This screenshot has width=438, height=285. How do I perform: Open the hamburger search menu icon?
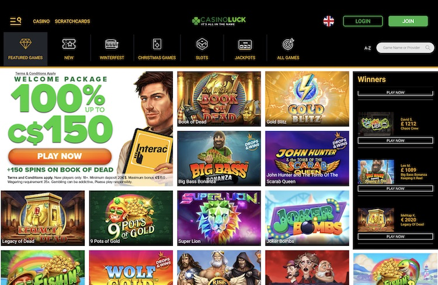click(16, 21)
